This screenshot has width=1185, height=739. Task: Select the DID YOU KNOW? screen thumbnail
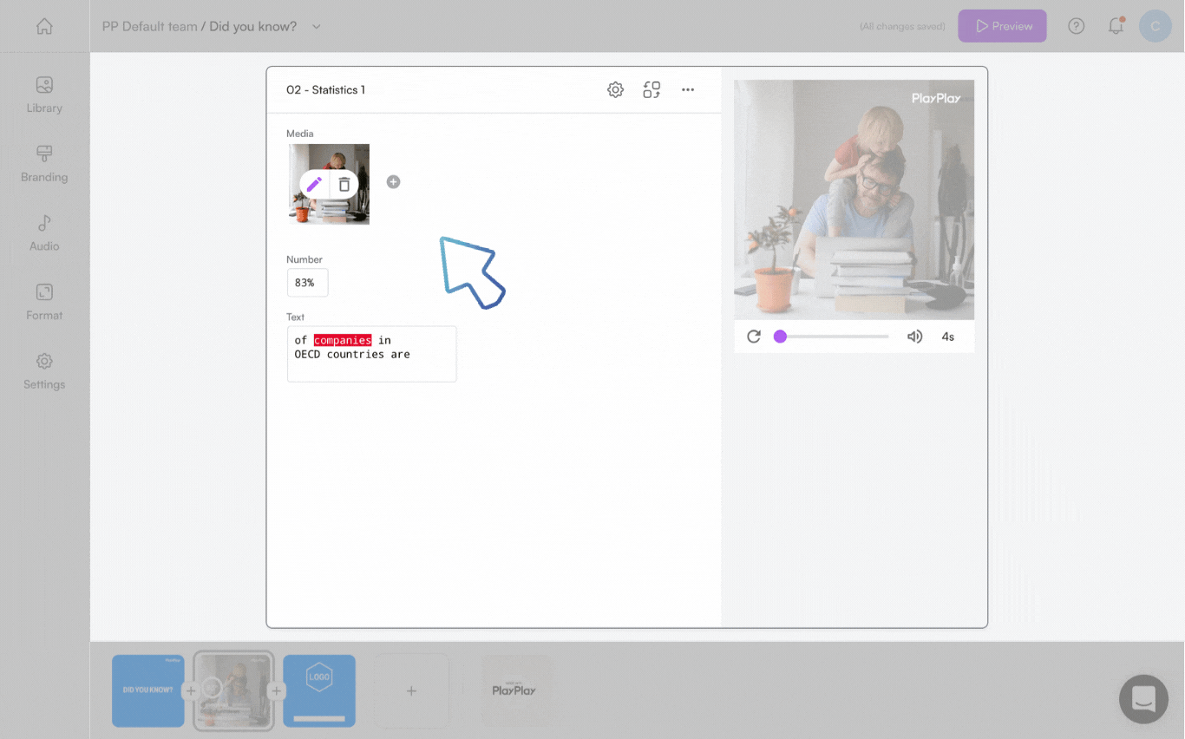(147, 690)
